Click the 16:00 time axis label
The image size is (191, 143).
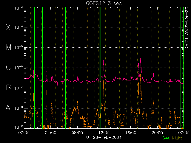(131, 133)
